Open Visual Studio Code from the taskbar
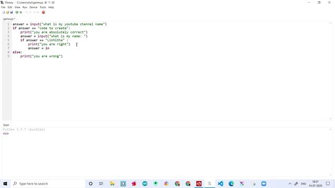The width and height of the screenshot is (335, 188). click(220, 183)
